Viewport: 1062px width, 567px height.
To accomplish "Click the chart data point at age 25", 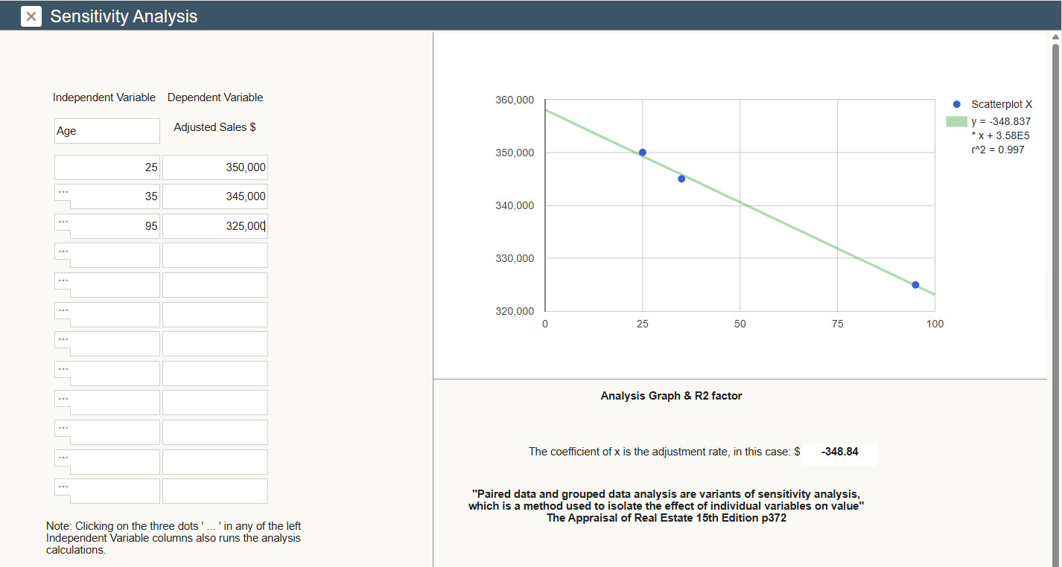I will point(643,153).
